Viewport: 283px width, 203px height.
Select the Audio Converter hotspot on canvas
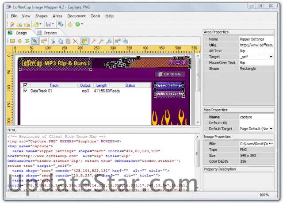(x=169, y=94)
